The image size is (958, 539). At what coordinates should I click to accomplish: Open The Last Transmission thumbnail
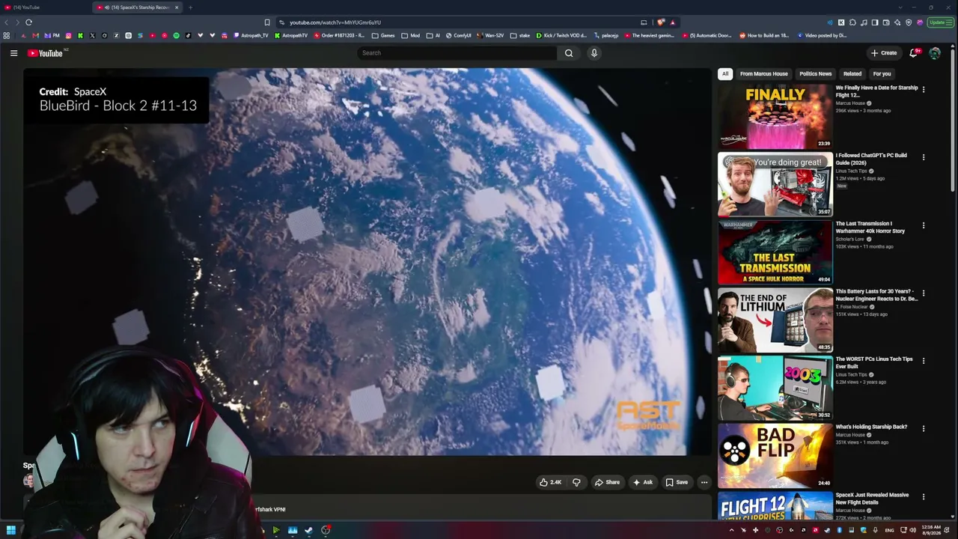(x=775, y=252)
